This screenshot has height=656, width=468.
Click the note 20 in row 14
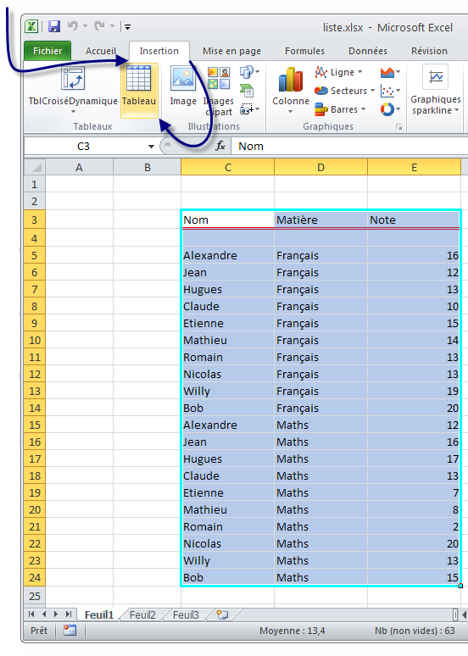414,408
